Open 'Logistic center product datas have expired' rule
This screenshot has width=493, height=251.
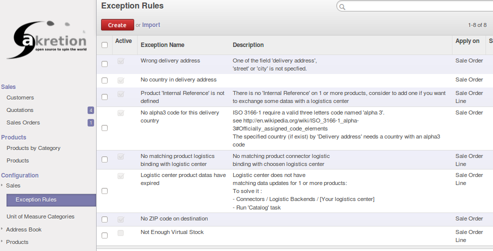point(183,179)
